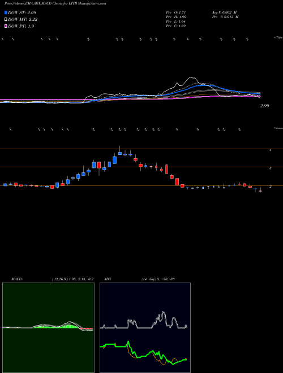Click the price axis label 3
Viewport: 283px width, 373px height.
270,168
